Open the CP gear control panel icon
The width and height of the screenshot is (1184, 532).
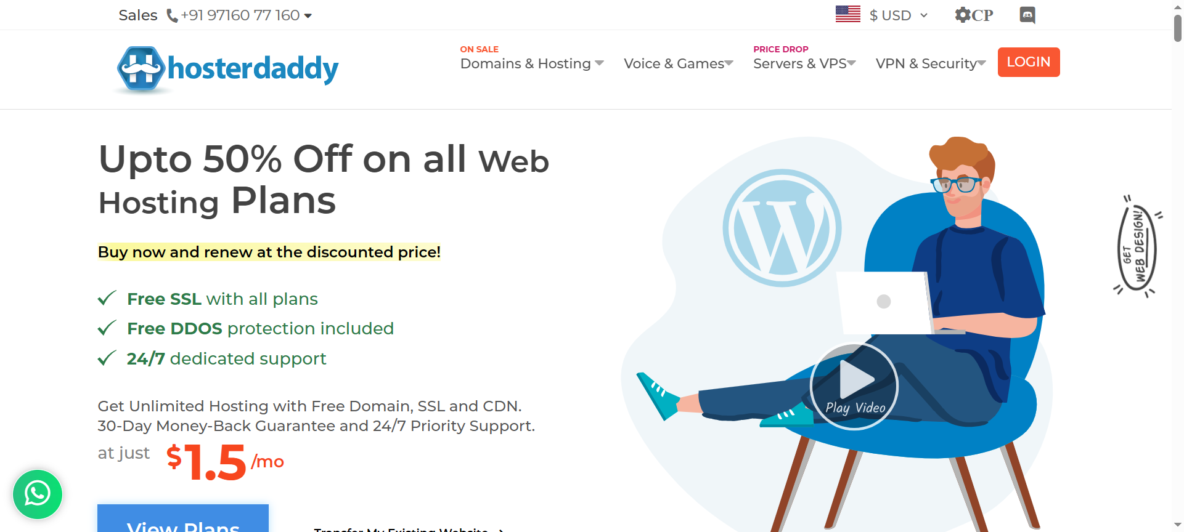point(974,15)
